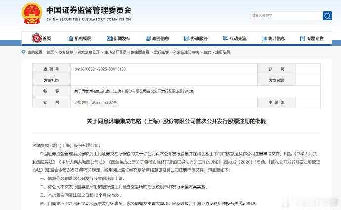Open 发行监管 breadcrumb link
Image resolution: width=341 pixels, height=210 pixels.
[161, 52]
